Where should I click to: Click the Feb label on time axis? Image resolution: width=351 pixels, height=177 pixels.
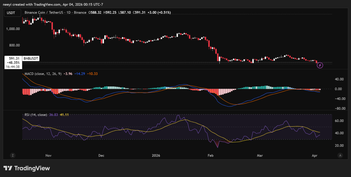[210, 155]
